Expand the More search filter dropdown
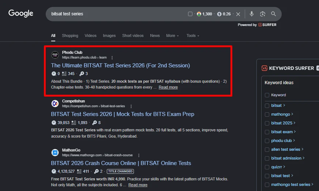The height and width of the screenshot is (191, 319). (172, 35)
